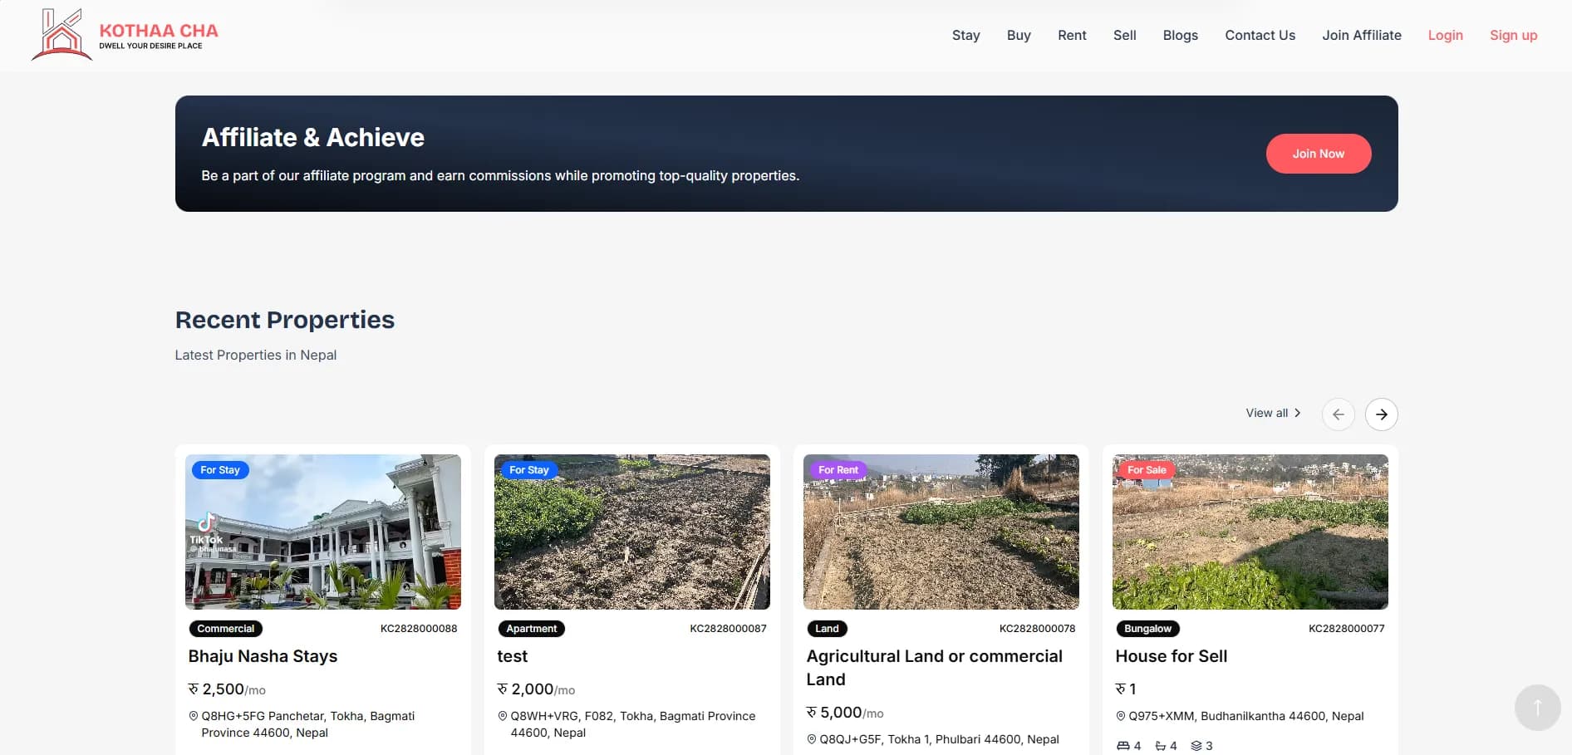Click rupee icon beside 2,500/mo price
The height and width of the screenshot is (755, 1572).
click(194, 689)
